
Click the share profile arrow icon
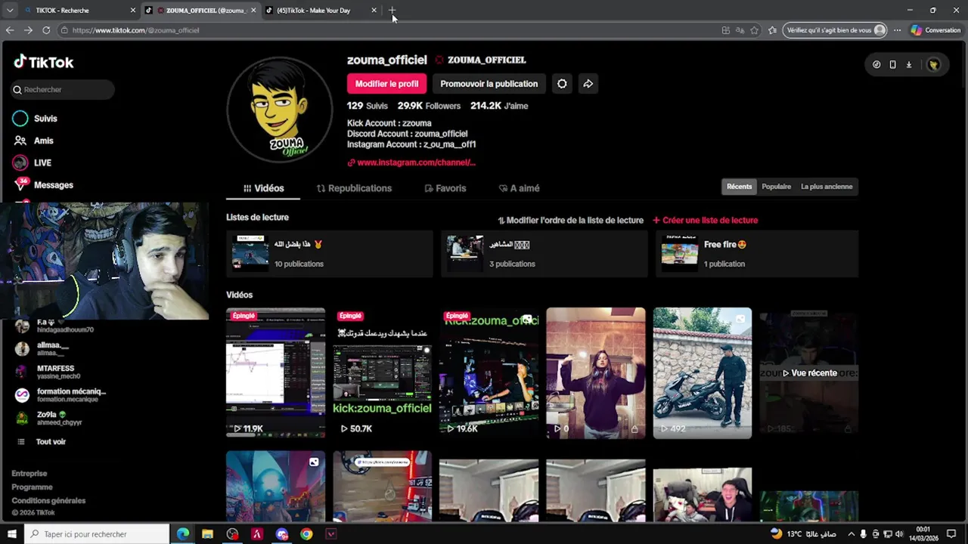tap(588, 84)
